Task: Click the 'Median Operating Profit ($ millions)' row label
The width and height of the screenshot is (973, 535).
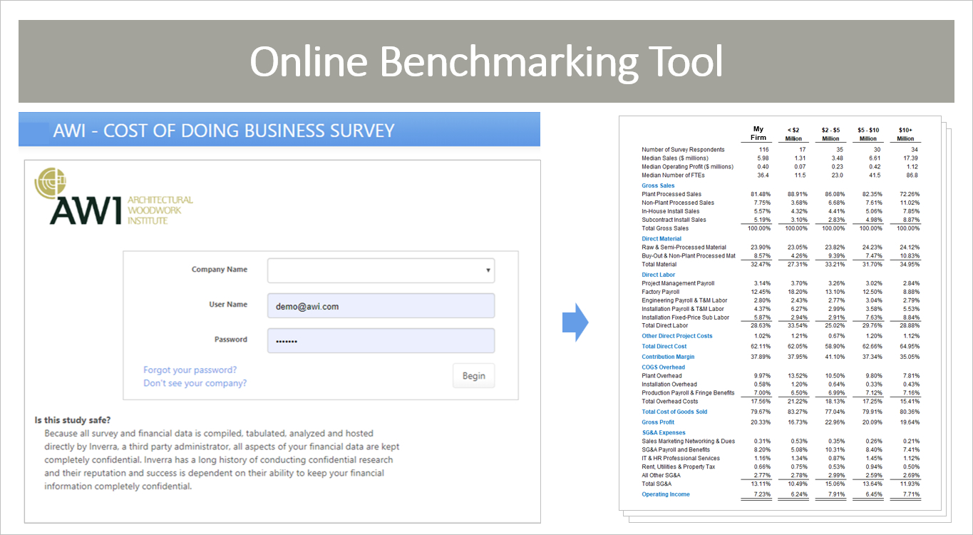Action: [687, 167]
